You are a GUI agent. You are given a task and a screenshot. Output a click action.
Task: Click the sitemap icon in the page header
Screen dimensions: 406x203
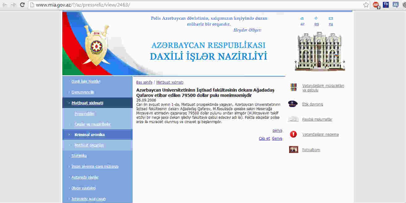[316, 19]
